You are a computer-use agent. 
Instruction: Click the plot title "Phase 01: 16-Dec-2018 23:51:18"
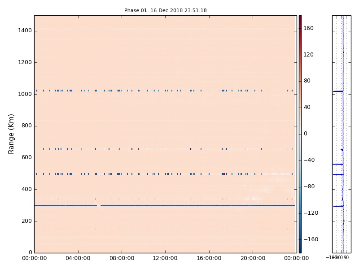click(165, 10)
